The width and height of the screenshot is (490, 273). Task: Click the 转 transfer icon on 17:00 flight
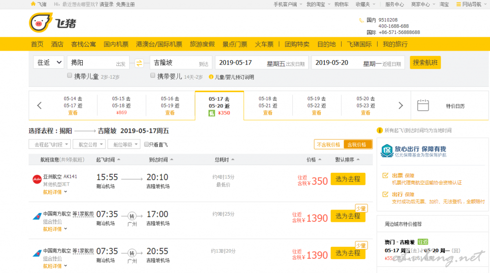point(132,216)
